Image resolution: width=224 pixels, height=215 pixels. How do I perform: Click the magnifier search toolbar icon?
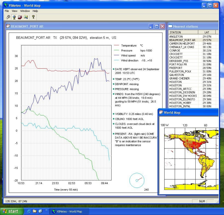point(8,17)
